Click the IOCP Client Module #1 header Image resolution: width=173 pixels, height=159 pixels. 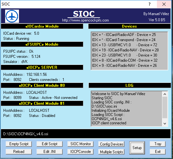(x=42, y=103)
